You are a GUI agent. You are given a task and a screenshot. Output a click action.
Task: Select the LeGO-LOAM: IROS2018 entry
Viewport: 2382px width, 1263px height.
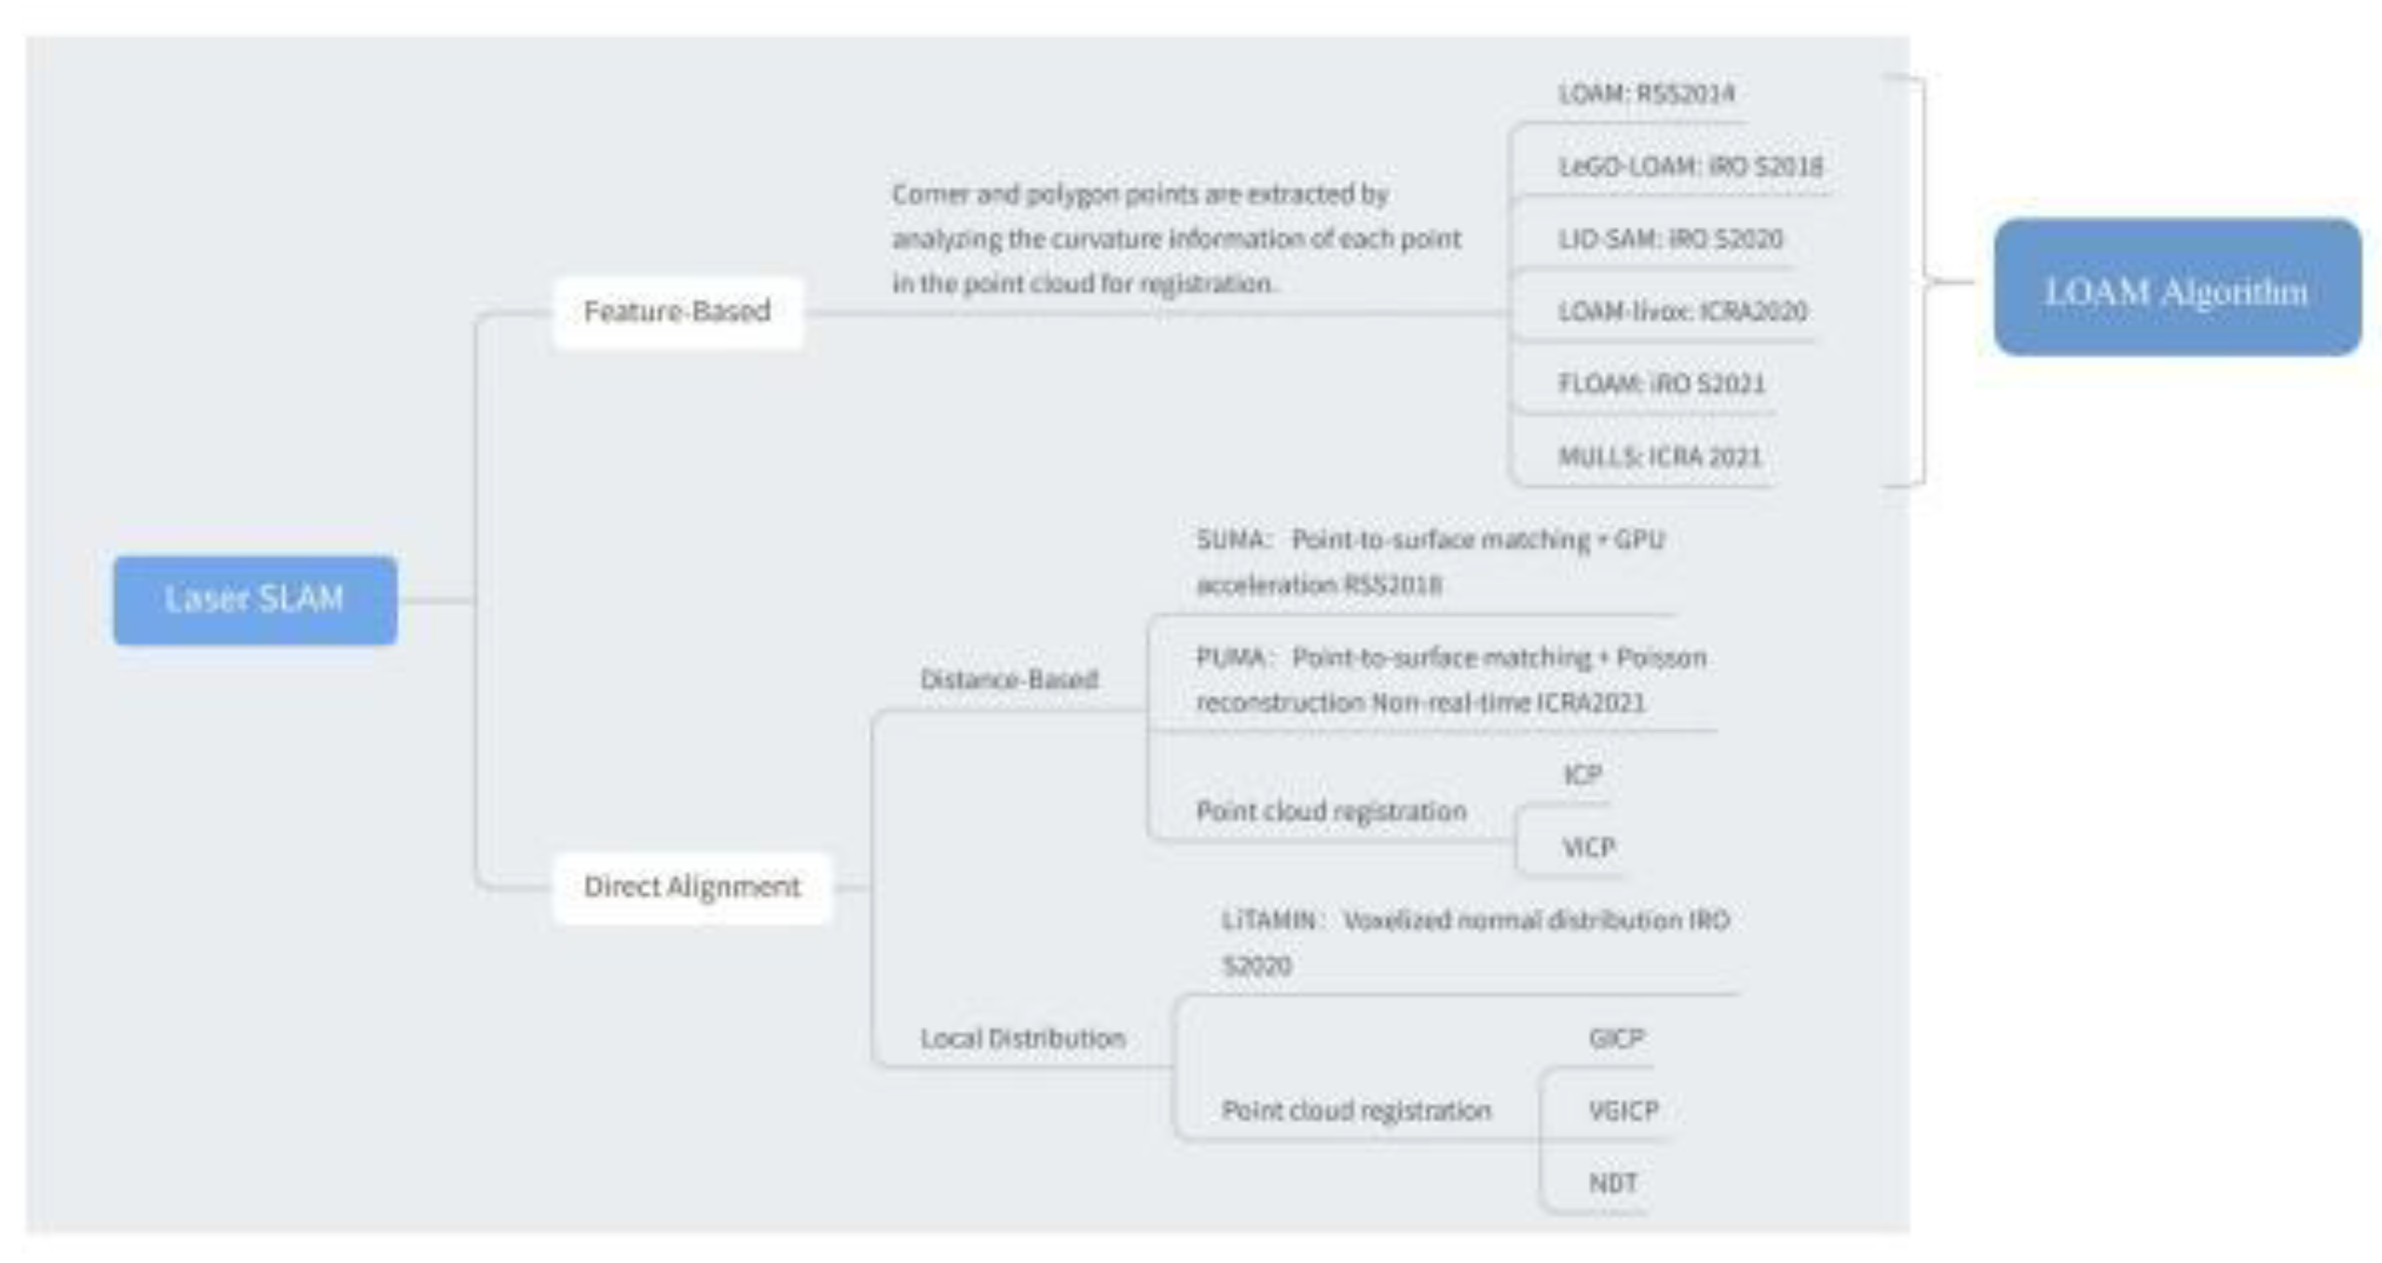[x=1690, y=167]
